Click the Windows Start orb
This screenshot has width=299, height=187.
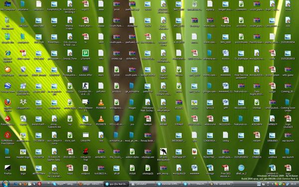(x=5, y=184)
